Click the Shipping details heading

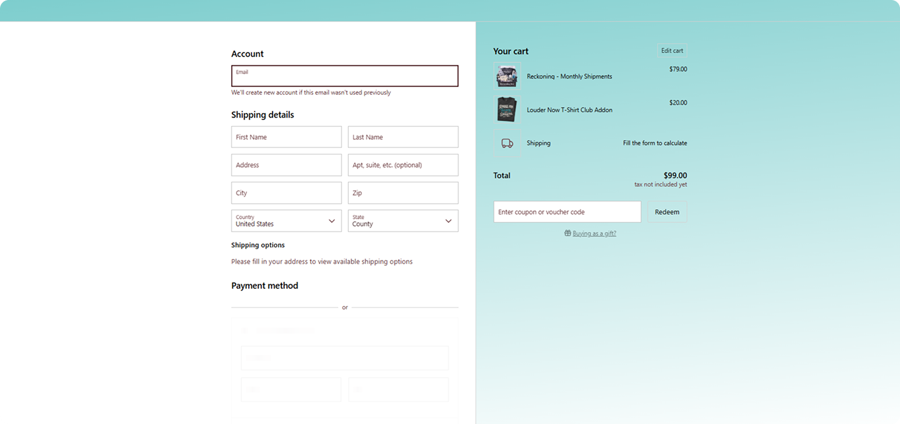(x=263, y=115)
